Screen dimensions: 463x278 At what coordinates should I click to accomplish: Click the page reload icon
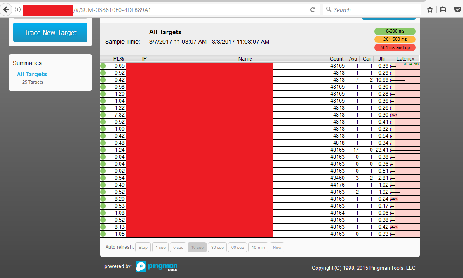tap(313, 9)
